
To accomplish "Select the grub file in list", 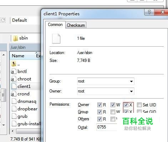I will pos(22,116).
